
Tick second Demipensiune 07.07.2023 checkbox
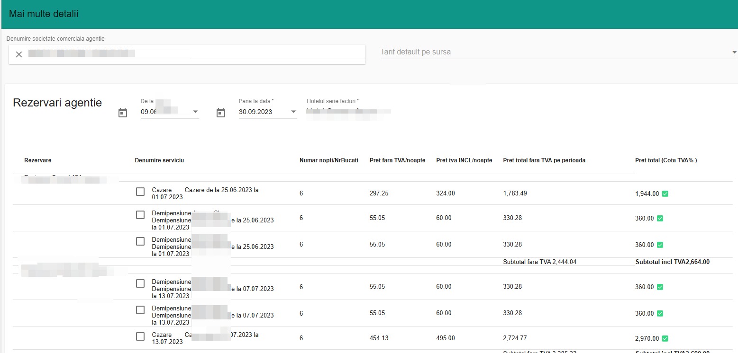(140, 310)
